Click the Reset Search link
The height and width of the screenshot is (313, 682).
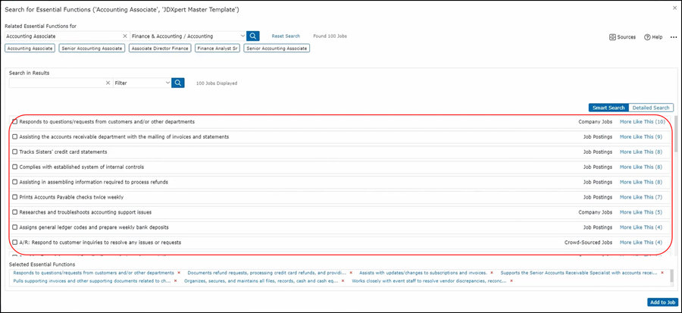tap(286, 36)
